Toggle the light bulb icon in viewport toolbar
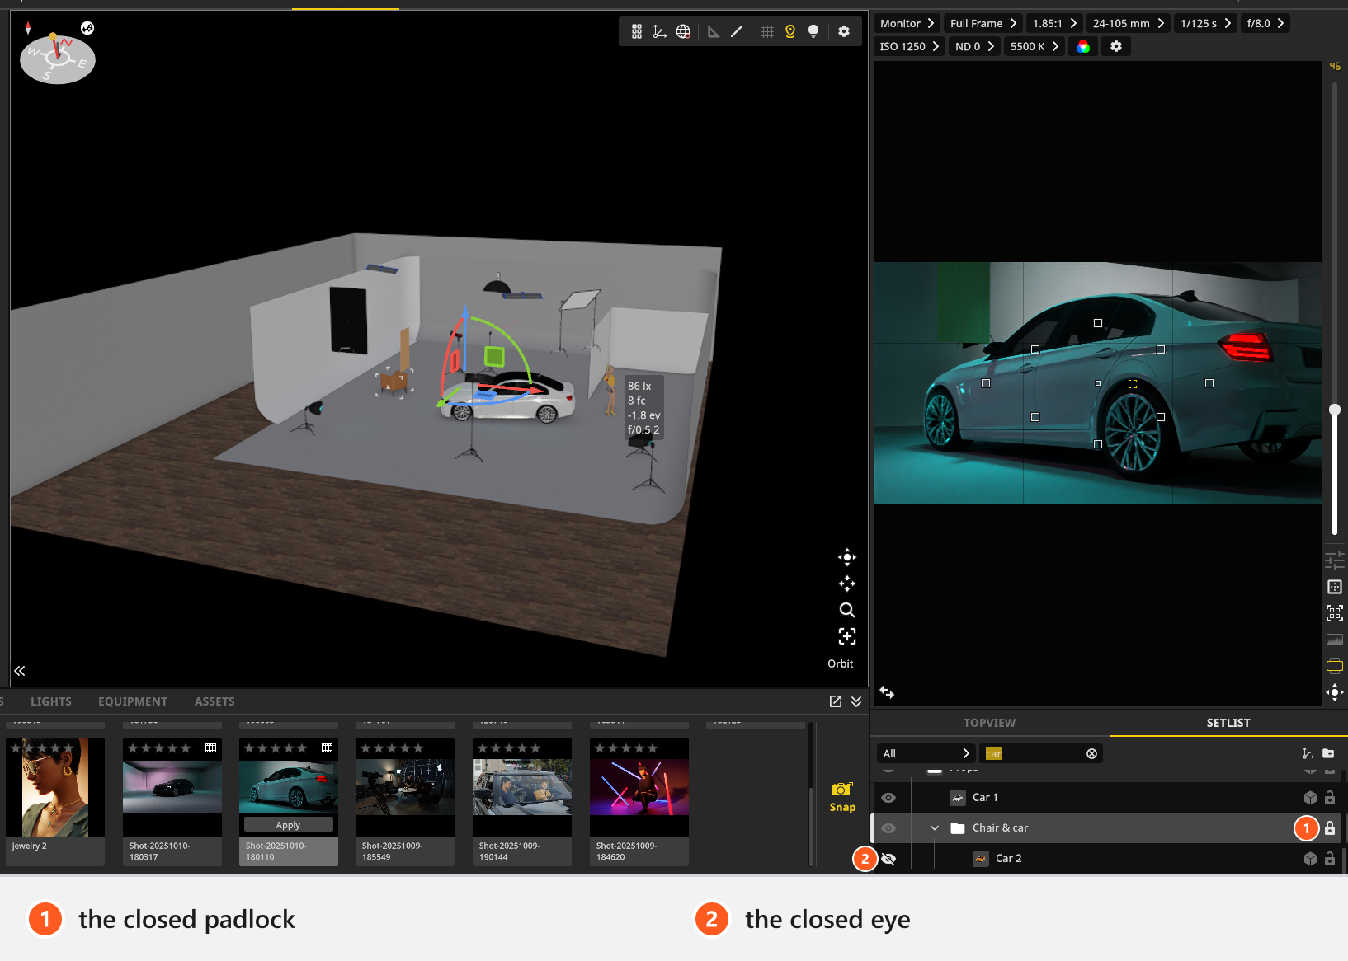This screenshot has height=961, width=1348. pyautogui.click(x=813, y=31)
